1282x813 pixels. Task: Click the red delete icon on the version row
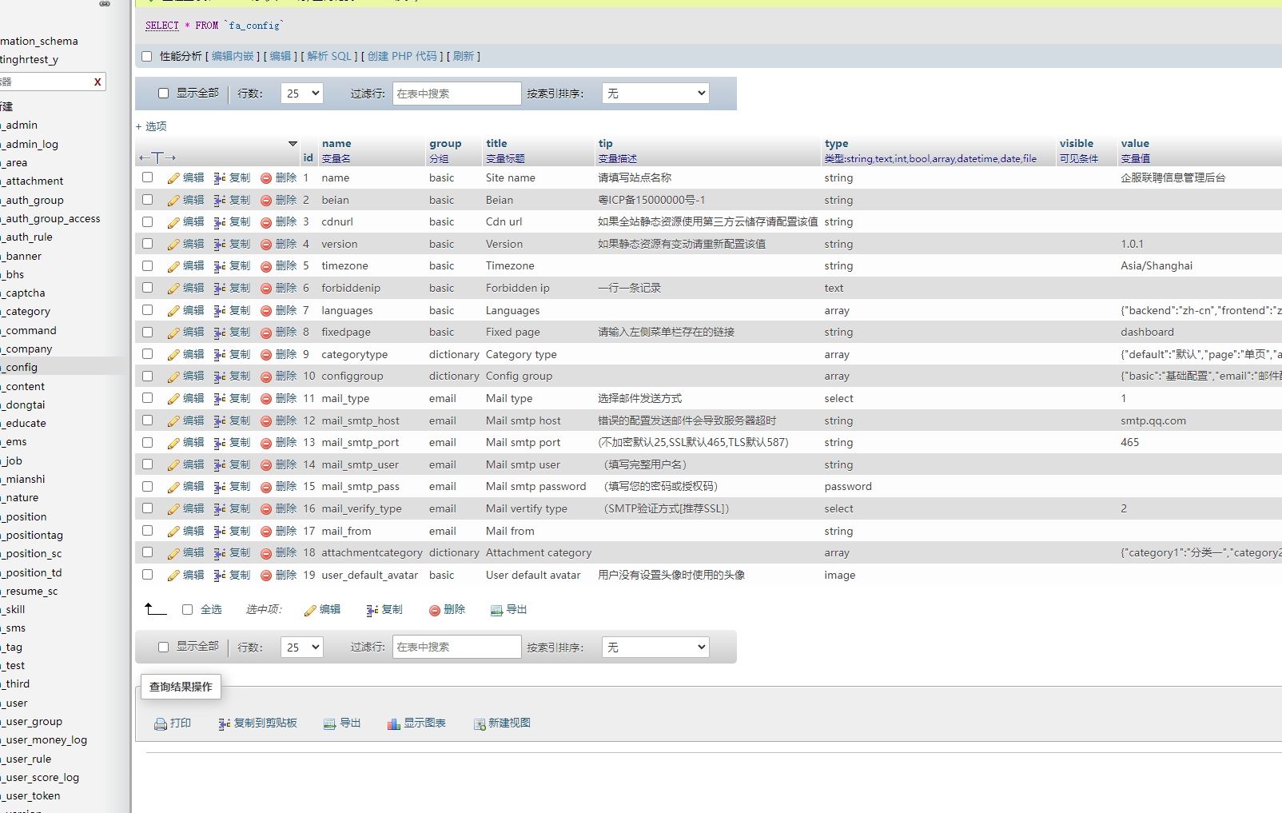coord(265,244)
